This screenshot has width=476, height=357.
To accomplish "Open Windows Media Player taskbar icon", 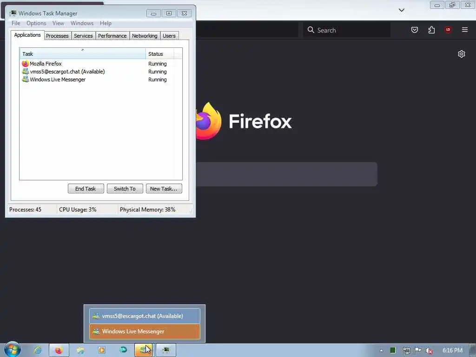I will [102, 350].
